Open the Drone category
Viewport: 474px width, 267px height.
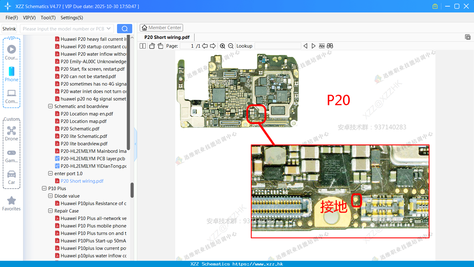12,133
